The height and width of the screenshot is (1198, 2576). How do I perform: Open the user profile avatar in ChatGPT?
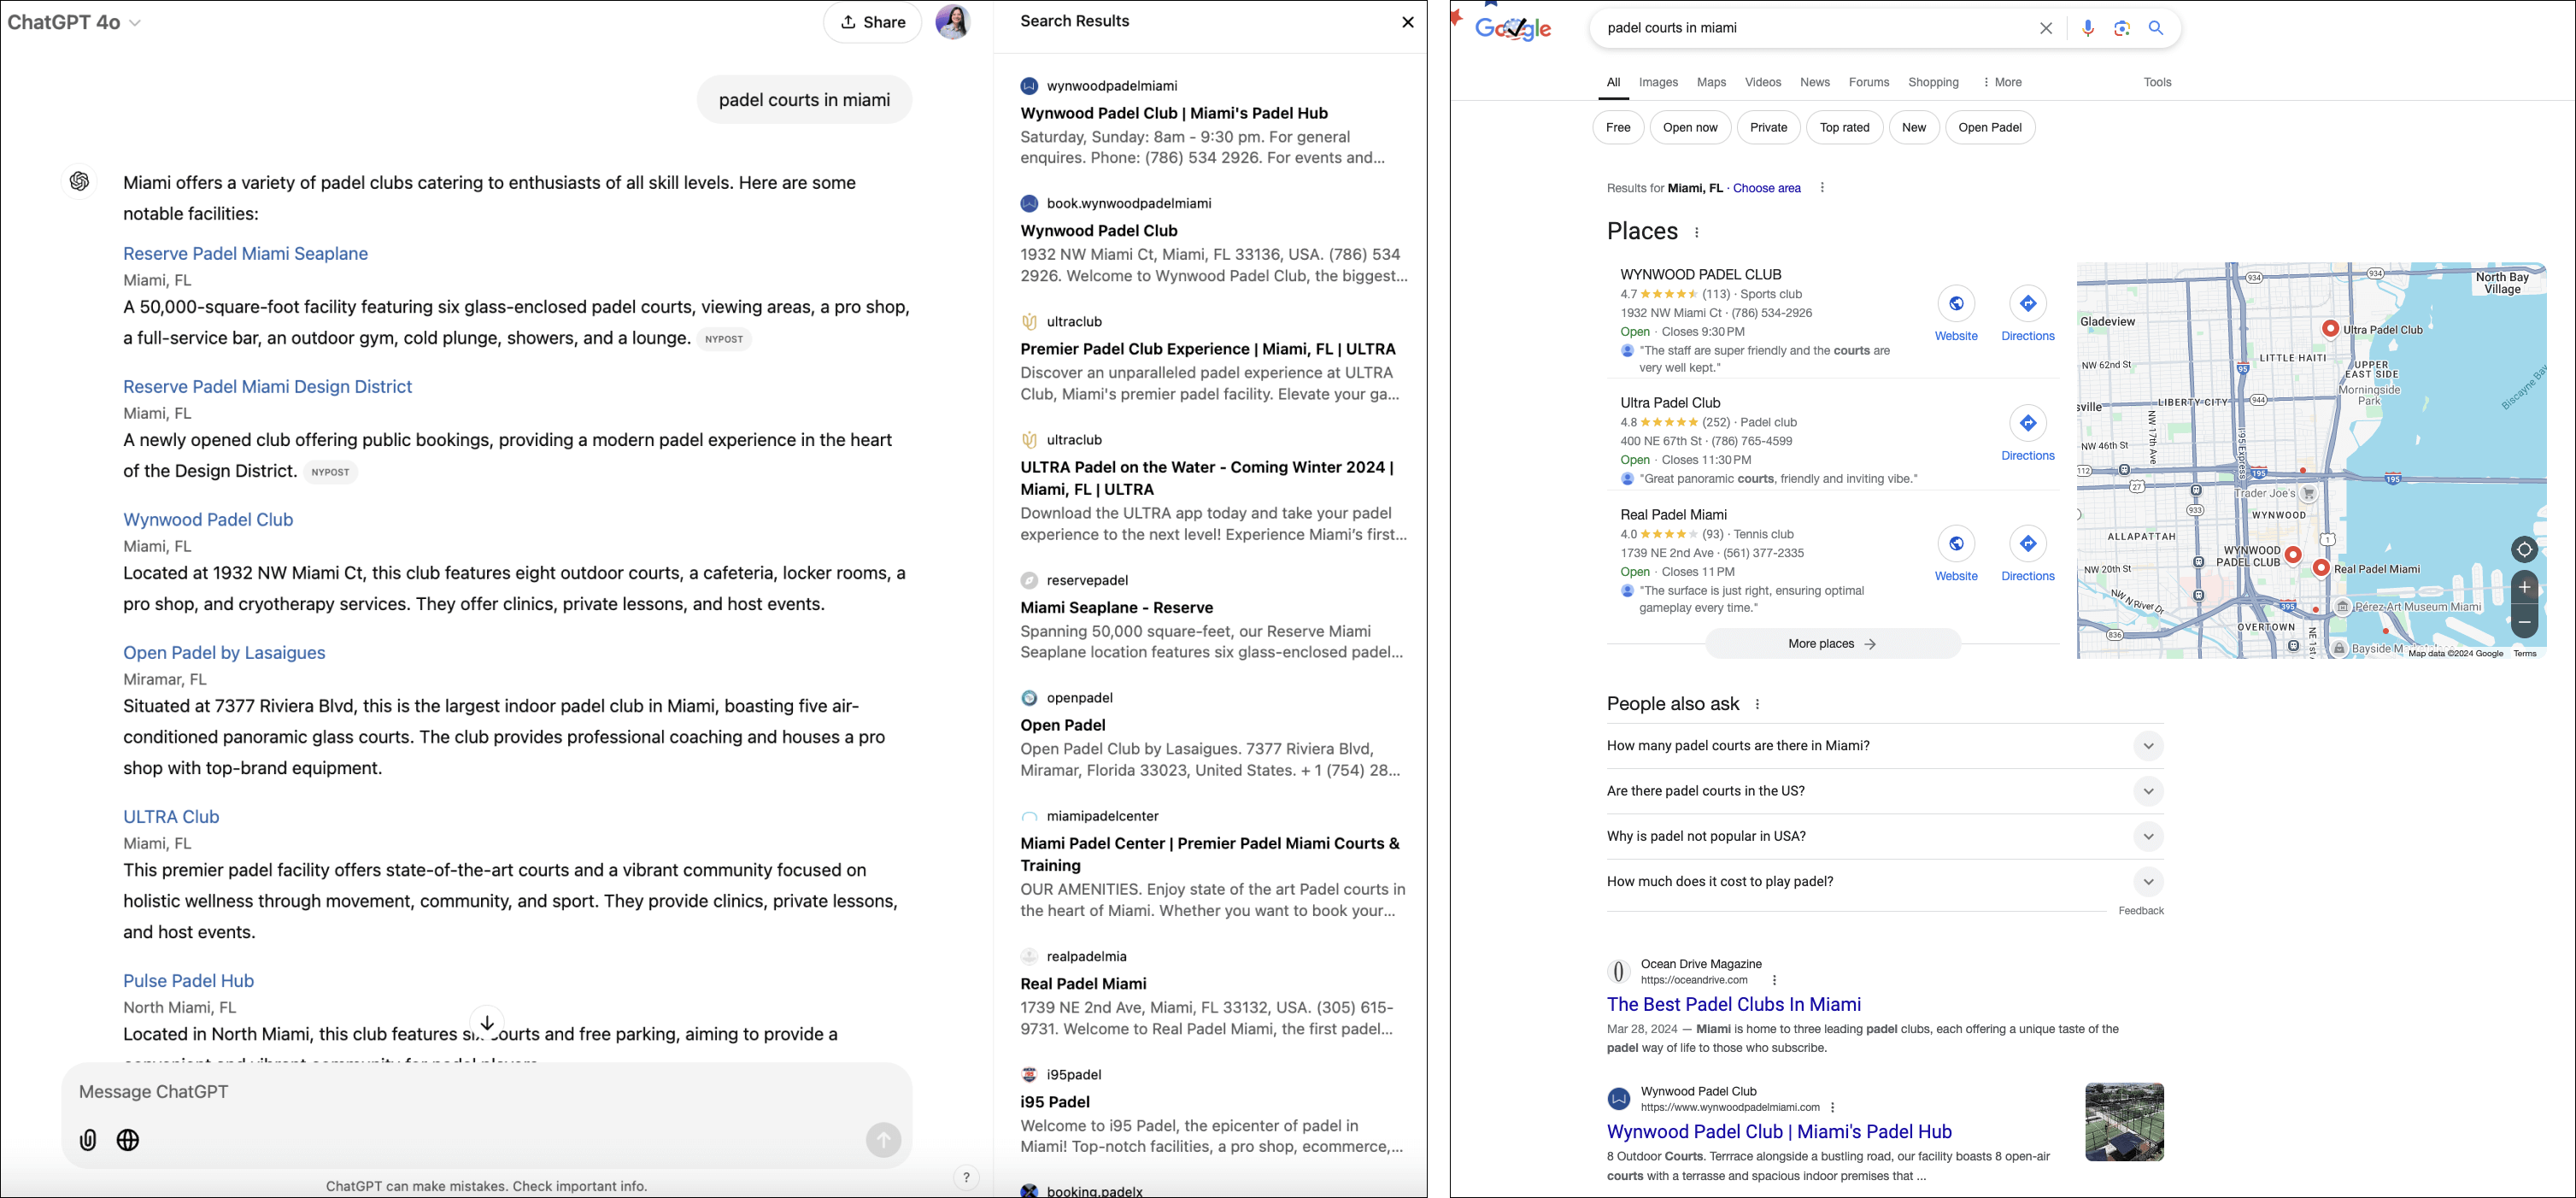(953, 22)
